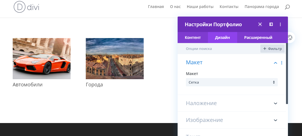Navigate to Контакты
This screenshot has height=136, width=302.
(229, 7)
